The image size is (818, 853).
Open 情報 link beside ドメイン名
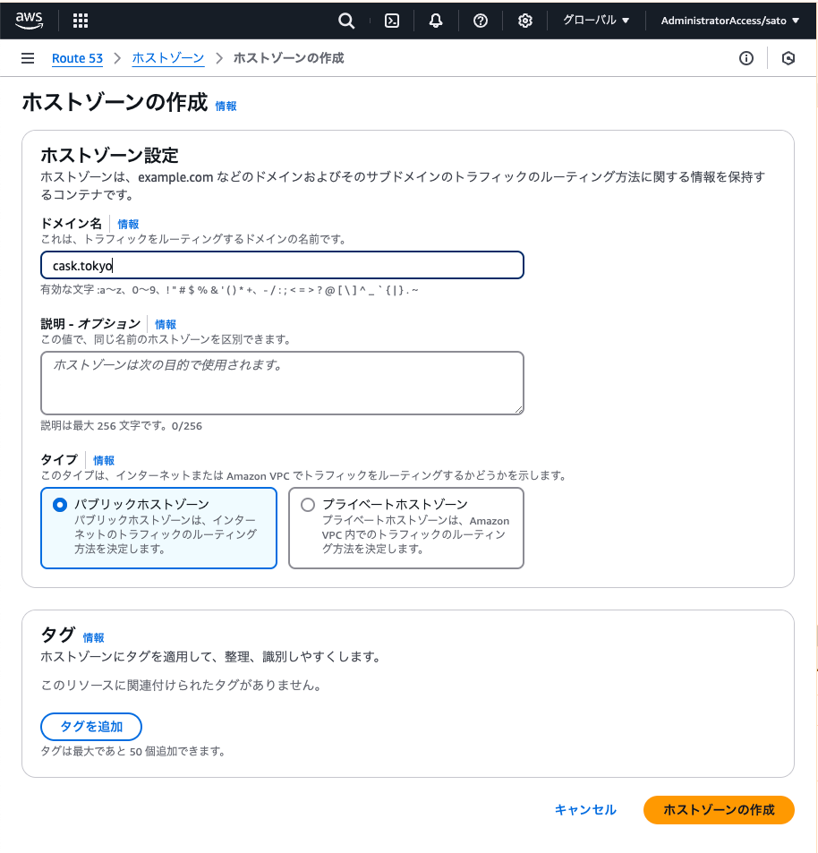pos(128,224)
